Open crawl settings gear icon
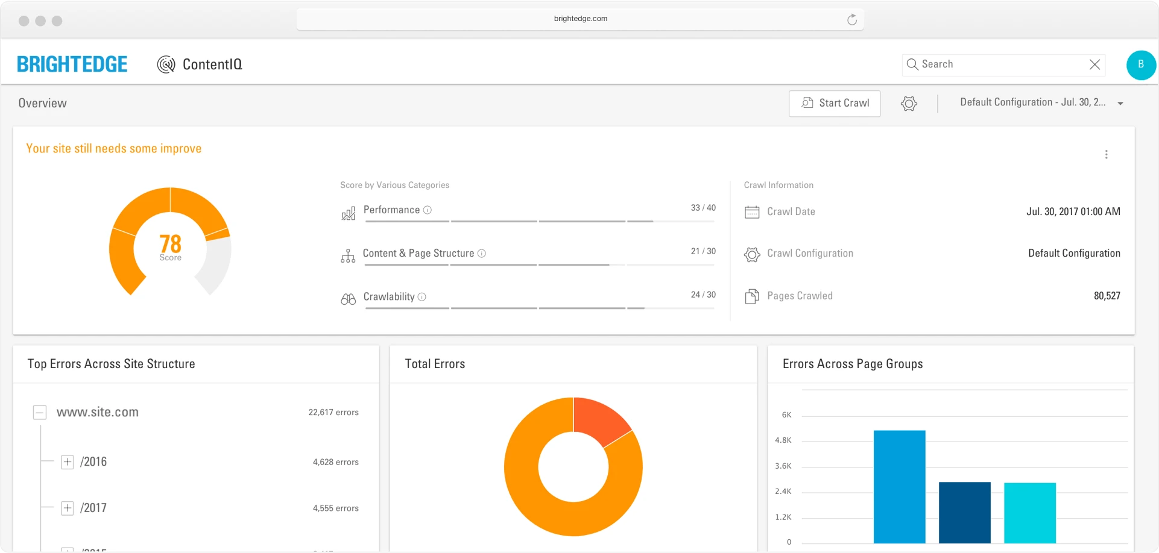1159x553 pixels. (909, 104)
